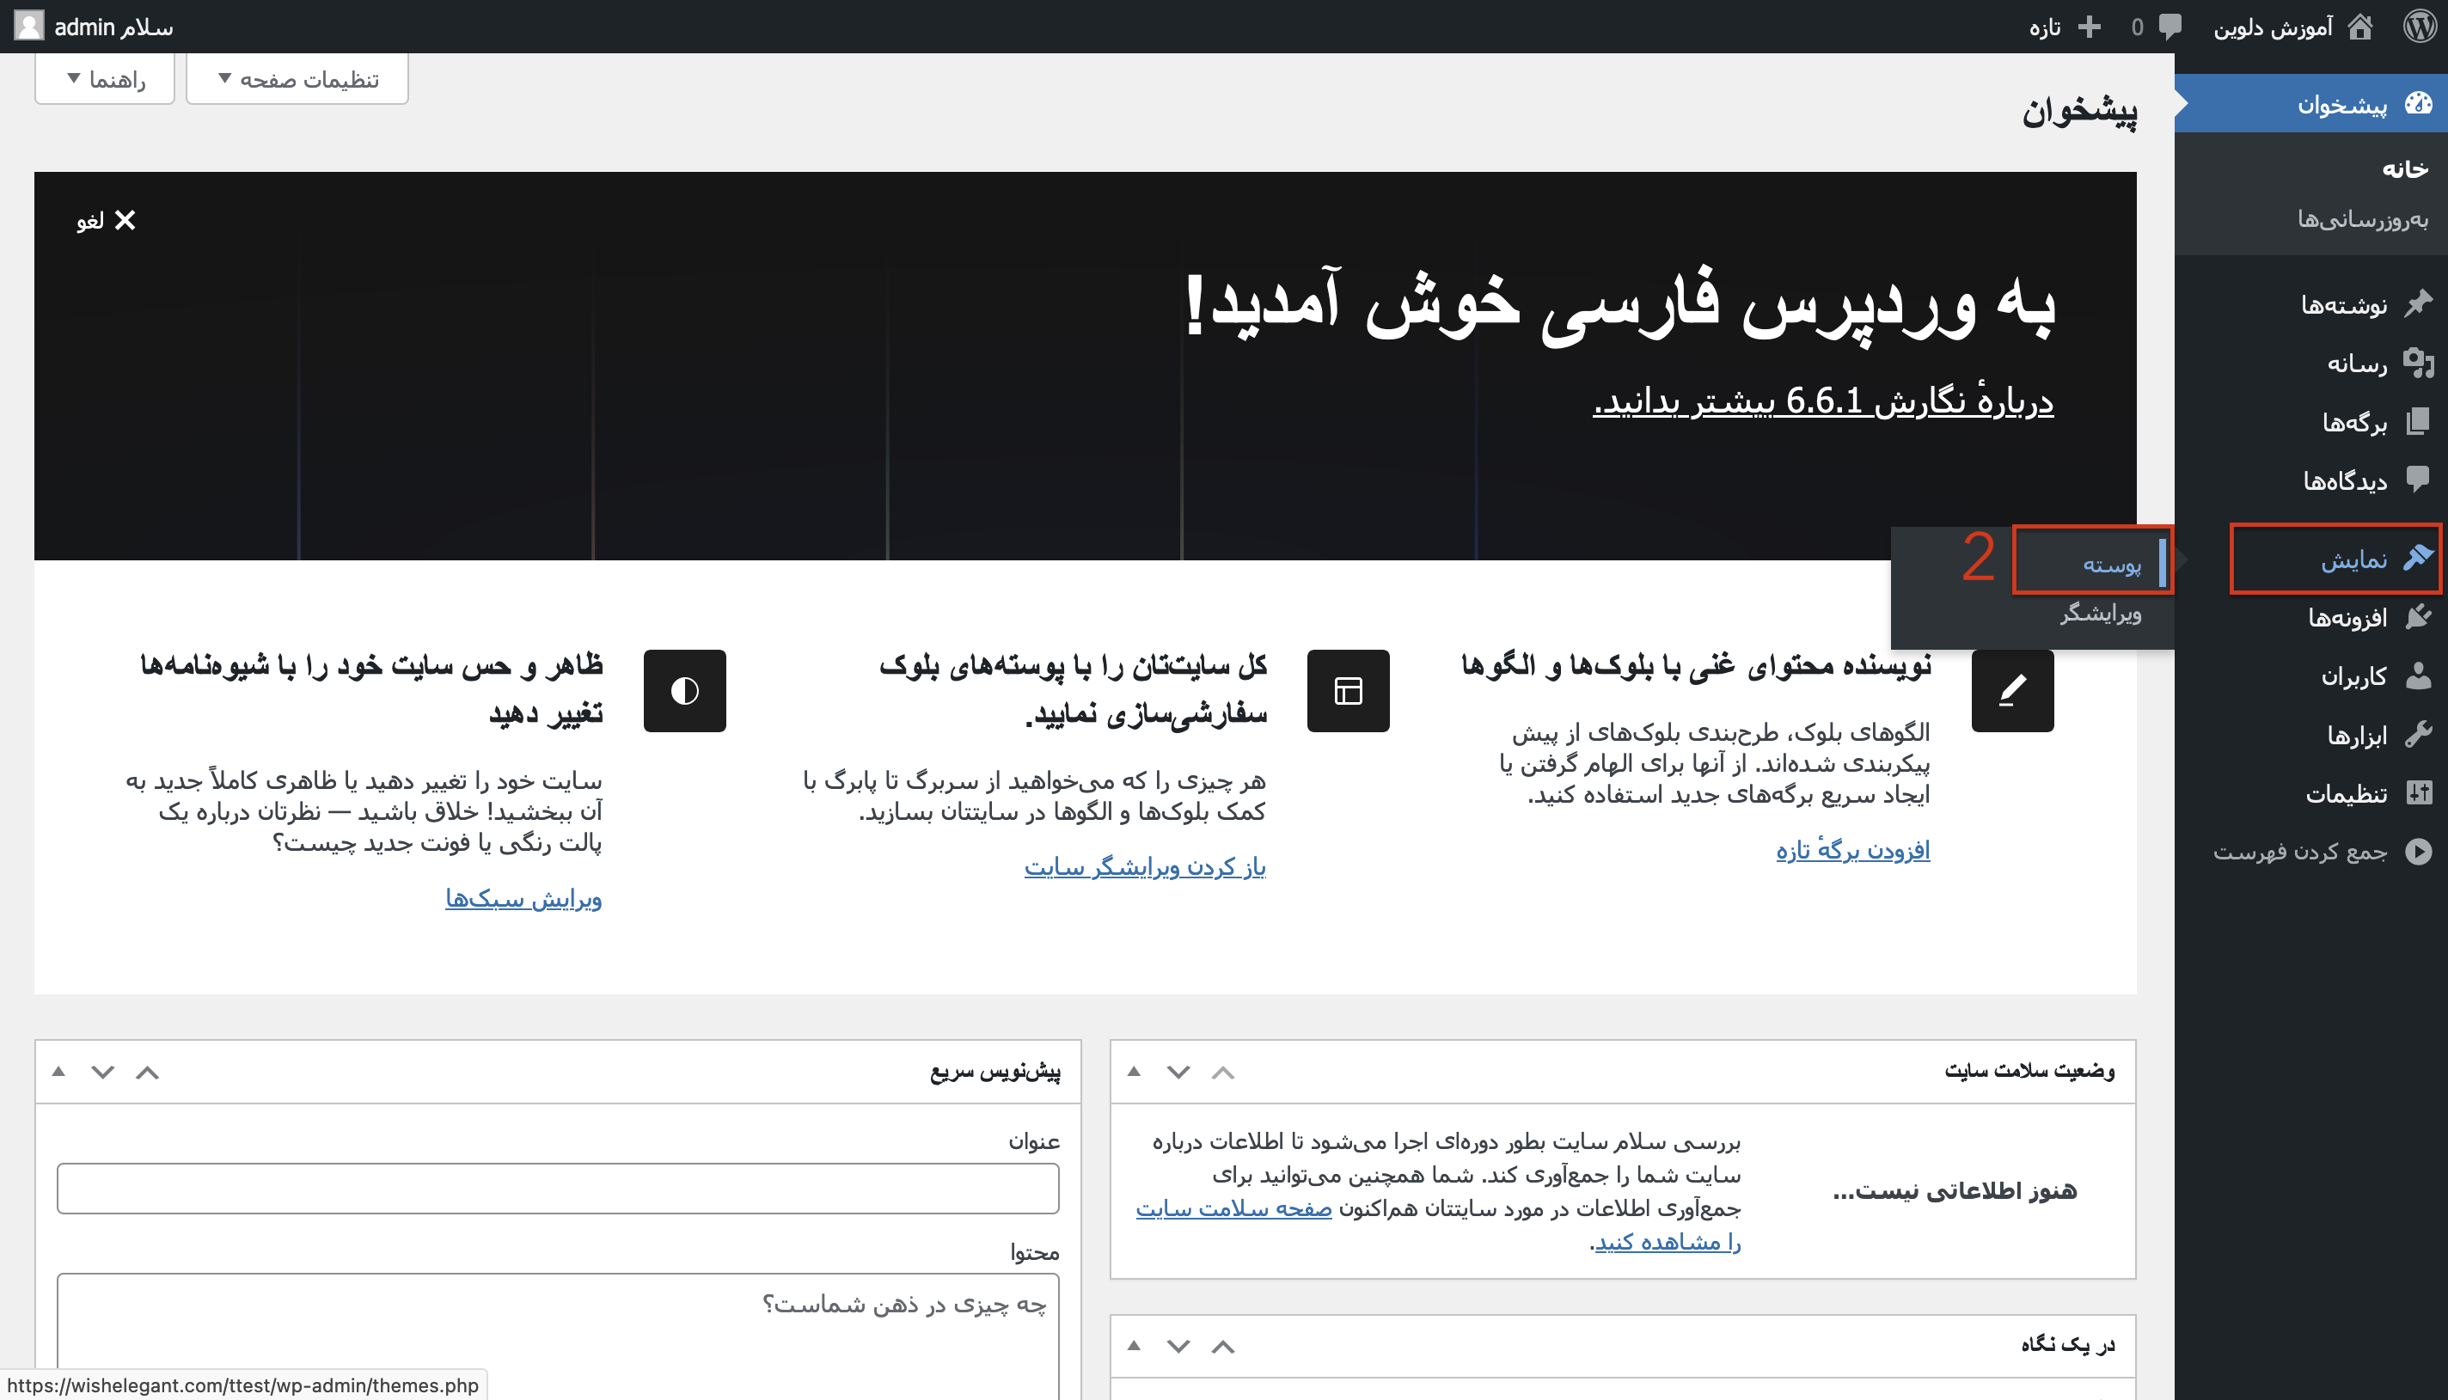Screen dimensions: 2448x1400
Task: Collapse the در یک نگاه panel toggle
Action: [1134, 1346]
